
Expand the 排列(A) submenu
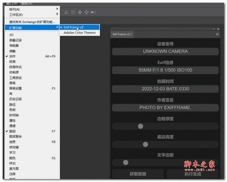pyautogui.click(x=32, y=9)
